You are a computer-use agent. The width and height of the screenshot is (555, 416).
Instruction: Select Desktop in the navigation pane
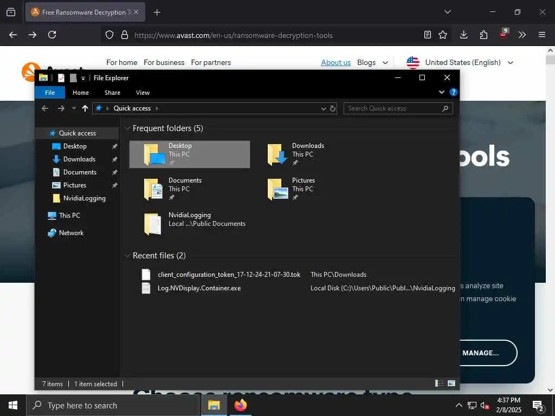click(75, 146)
